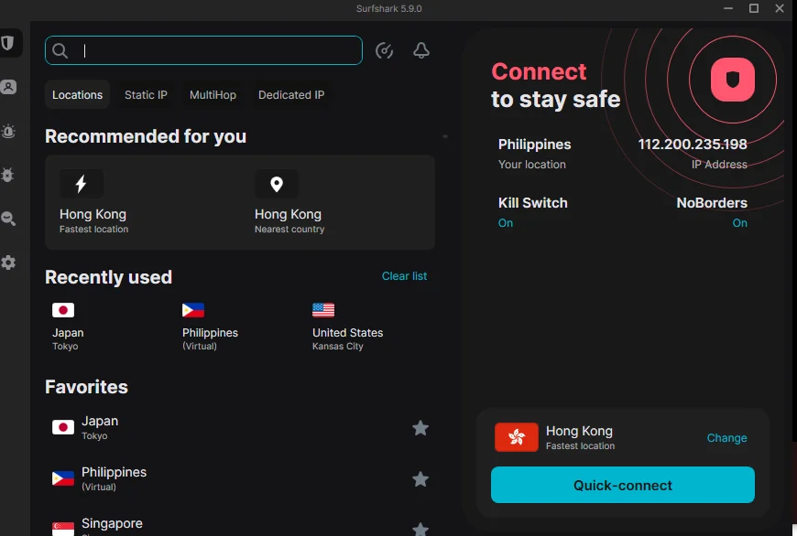Open the Surfshark Search magnifier in sidebar
Viewport: 797px width, 536px height.
[8, 219]
